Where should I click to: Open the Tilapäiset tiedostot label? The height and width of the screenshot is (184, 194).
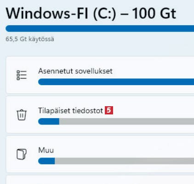70,110
